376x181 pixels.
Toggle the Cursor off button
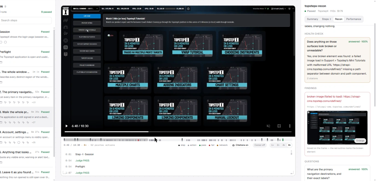(260, 145)
